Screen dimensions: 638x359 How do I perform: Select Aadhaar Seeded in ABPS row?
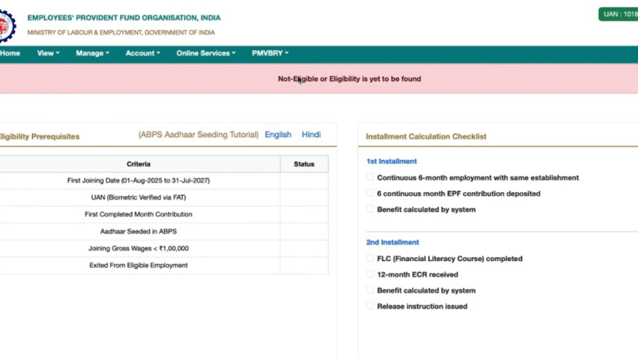164,231
